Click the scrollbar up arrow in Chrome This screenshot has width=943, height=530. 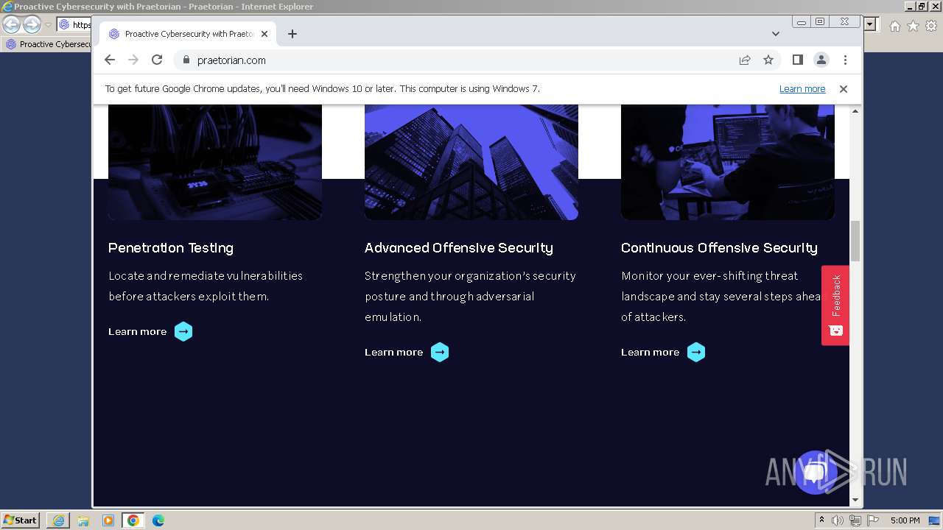(855, 111)
